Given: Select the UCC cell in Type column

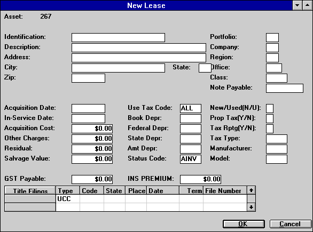Looking at the screenshot, I should [x=68, y=199].
